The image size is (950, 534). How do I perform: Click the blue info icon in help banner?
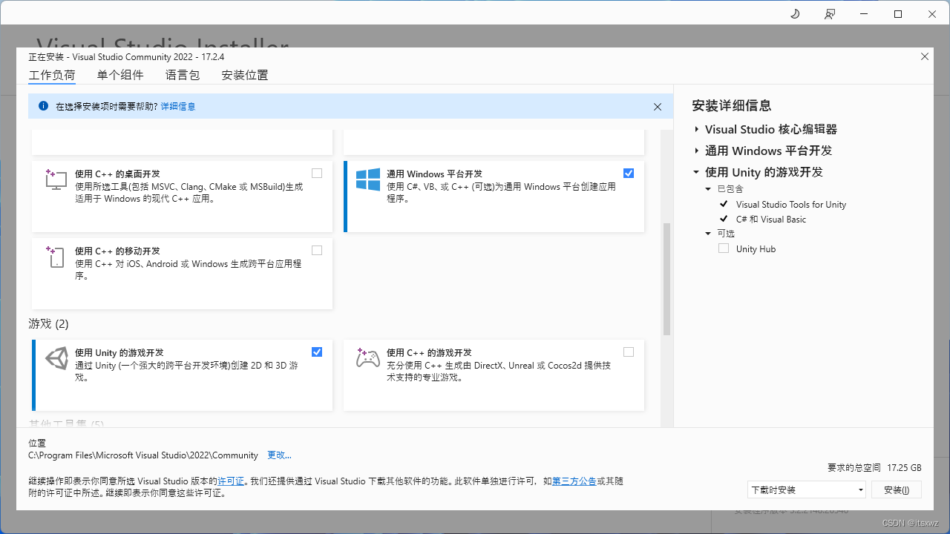point(43,106)
